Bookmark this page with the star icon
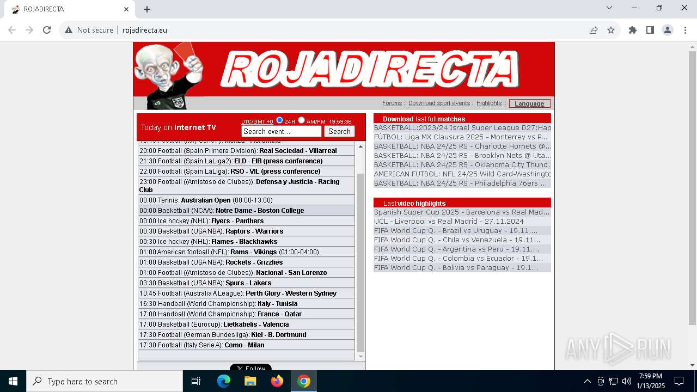 pos(611,30)
